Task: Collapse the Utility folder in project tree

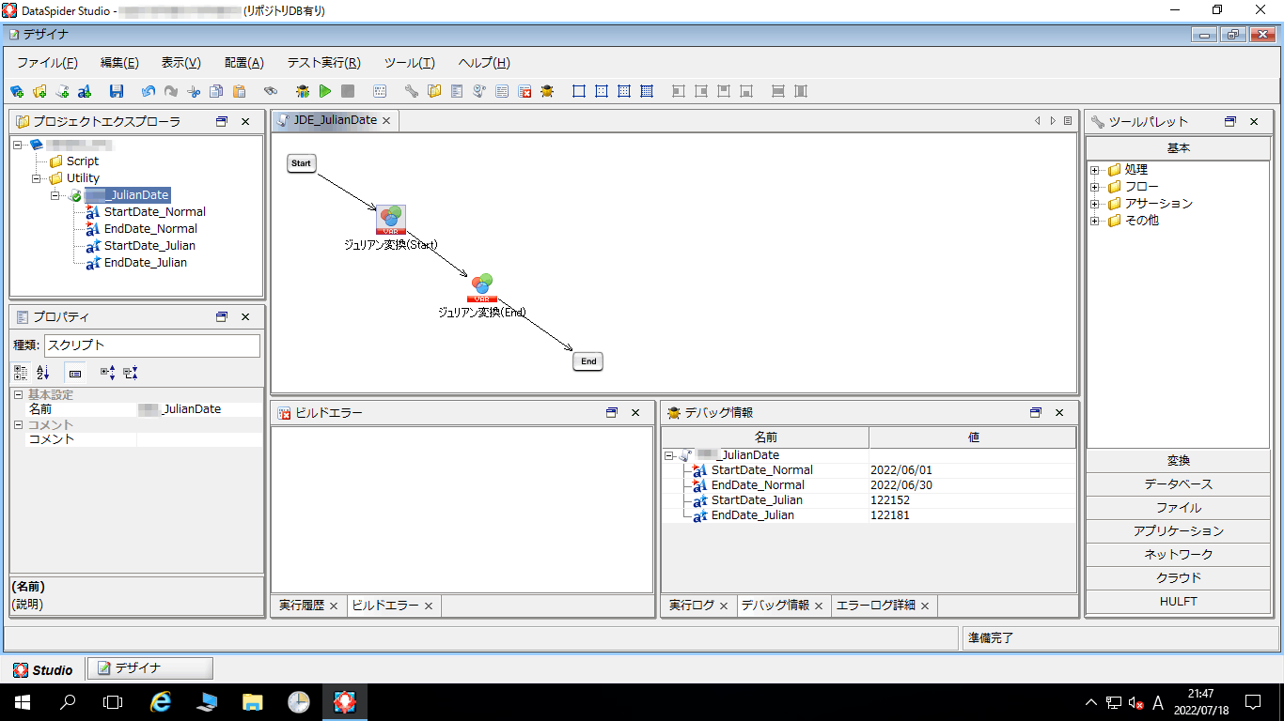Action: [38, 178]
